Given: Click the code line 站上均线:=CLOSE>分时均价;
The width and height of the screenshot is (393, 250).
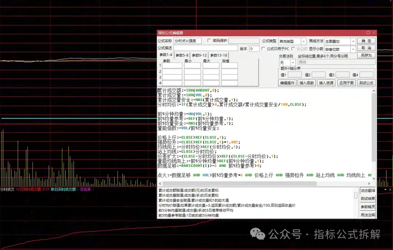Looking at the screenshot, I should click(187, 152).
